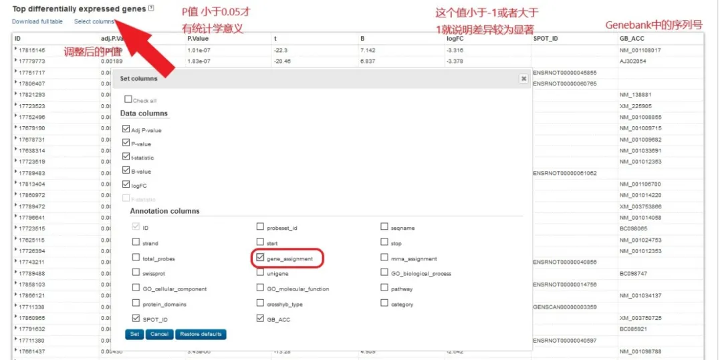The width and height of the screenshot is (722, 360).
Task: Expand row 17779773 details
Action: click(x=15, y=61)
